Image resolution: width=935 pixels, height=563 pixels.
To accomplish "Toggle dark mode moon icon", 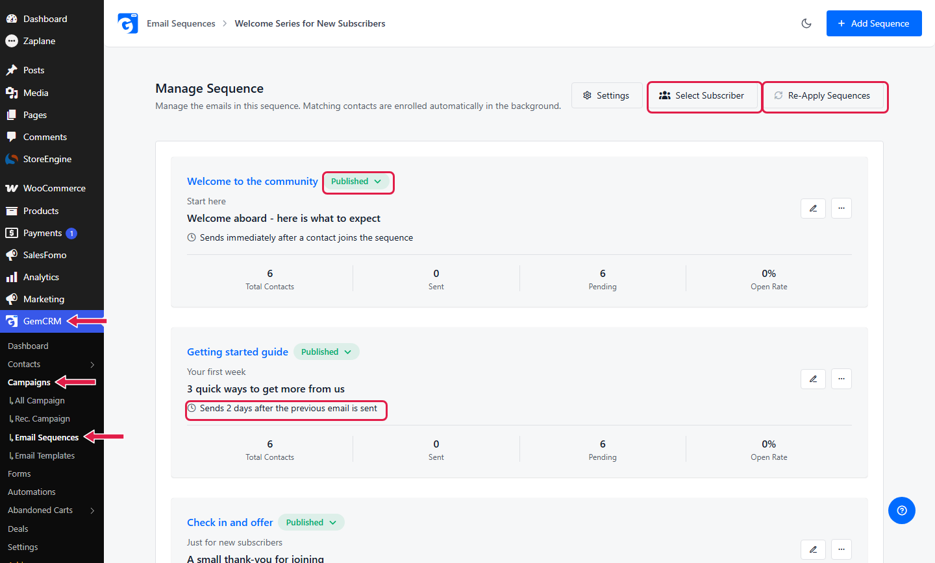I will click(806, 23).
